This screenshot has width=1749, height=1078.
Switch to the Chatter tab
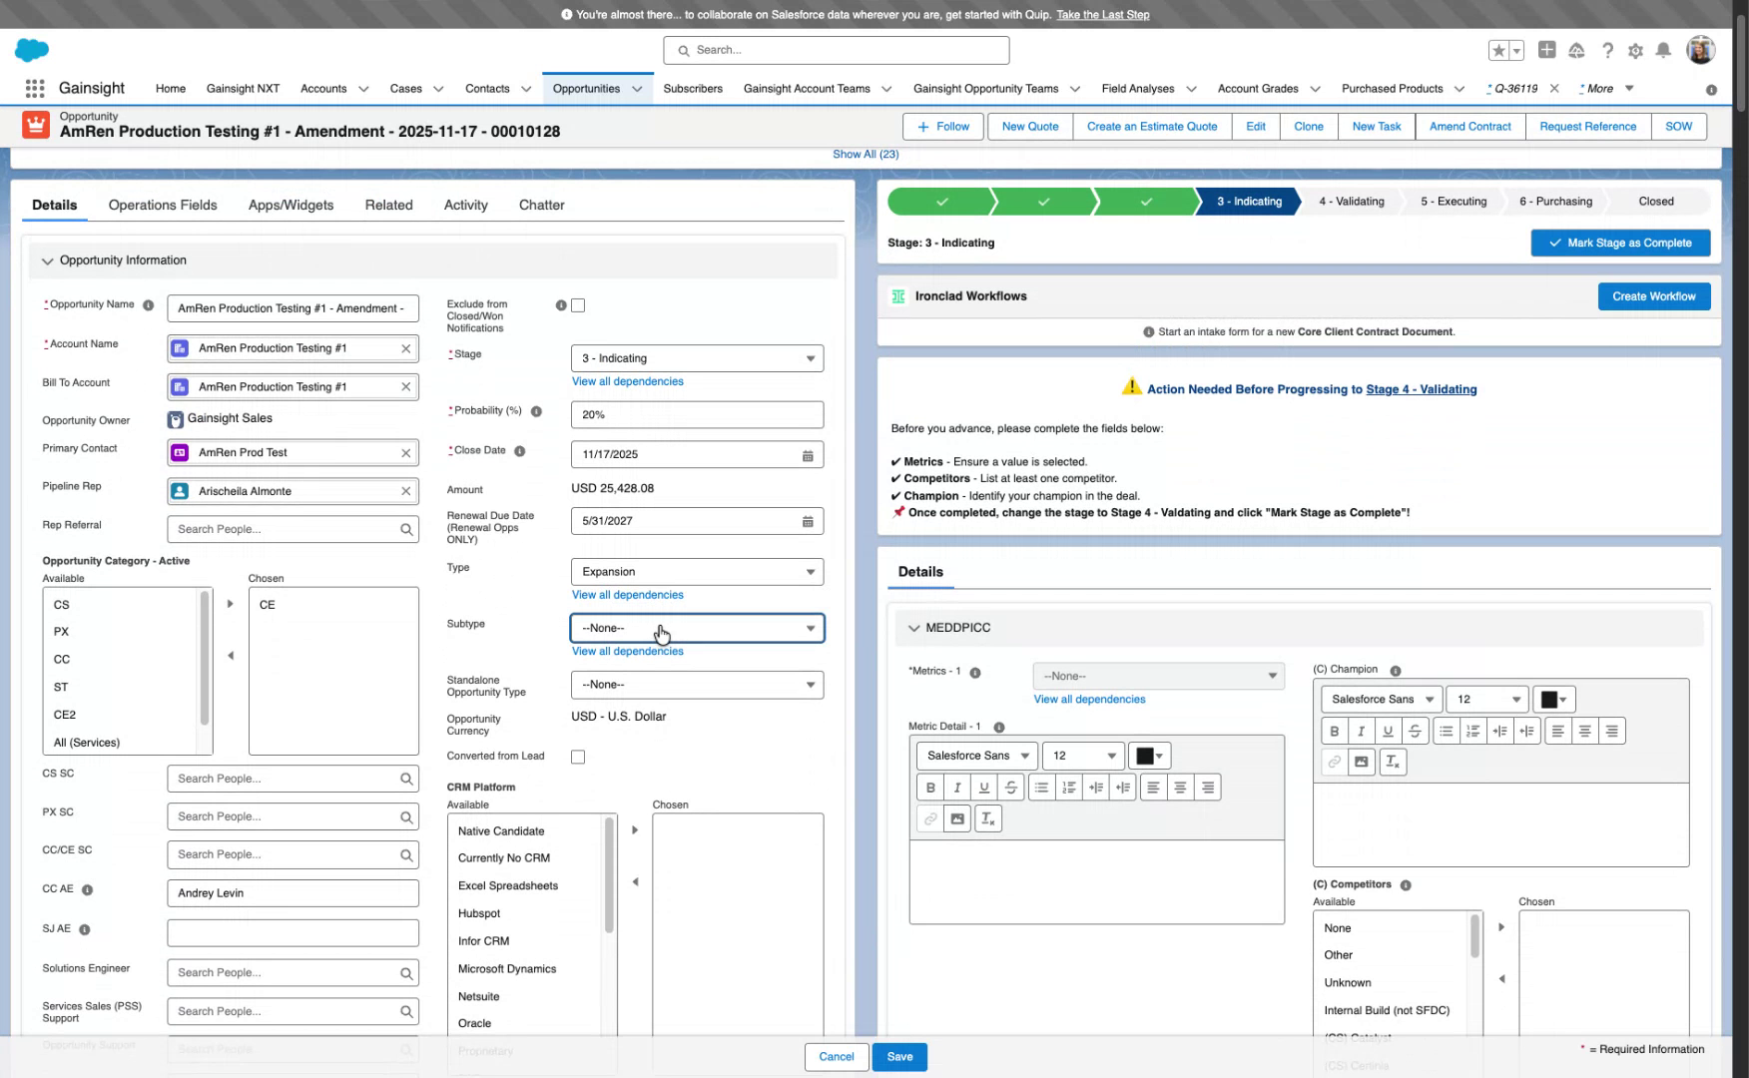[542, 205]
